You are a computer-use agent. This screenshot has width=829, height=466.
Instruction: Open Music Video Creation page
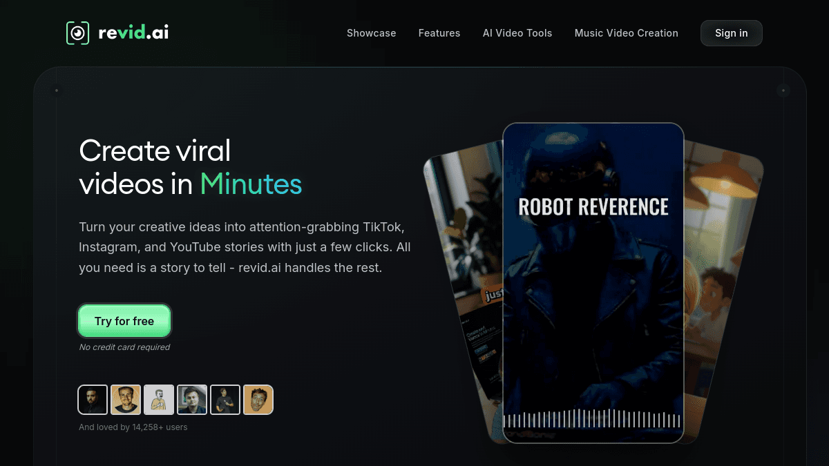pos(627,33)
